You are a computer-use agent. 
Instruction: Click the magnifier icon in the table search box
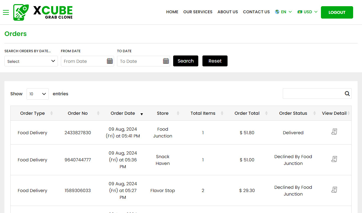click(347, 94)
